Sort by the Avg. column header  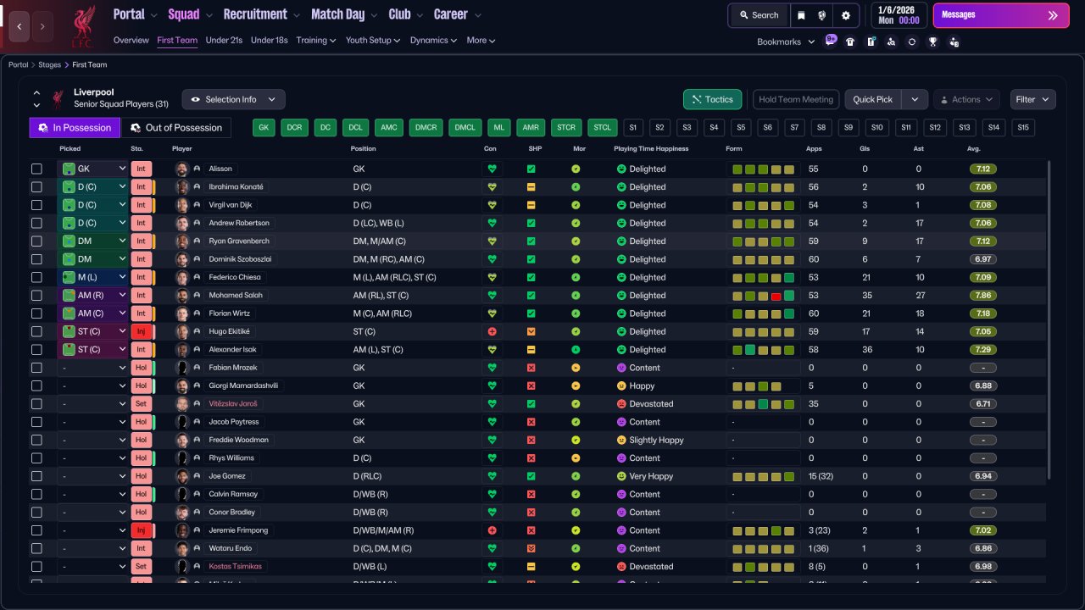[974, 149]
